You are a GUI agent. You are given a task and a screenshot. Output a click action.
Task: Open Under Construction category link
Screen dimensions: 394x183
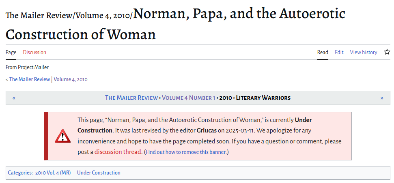[x=99, y=173]
